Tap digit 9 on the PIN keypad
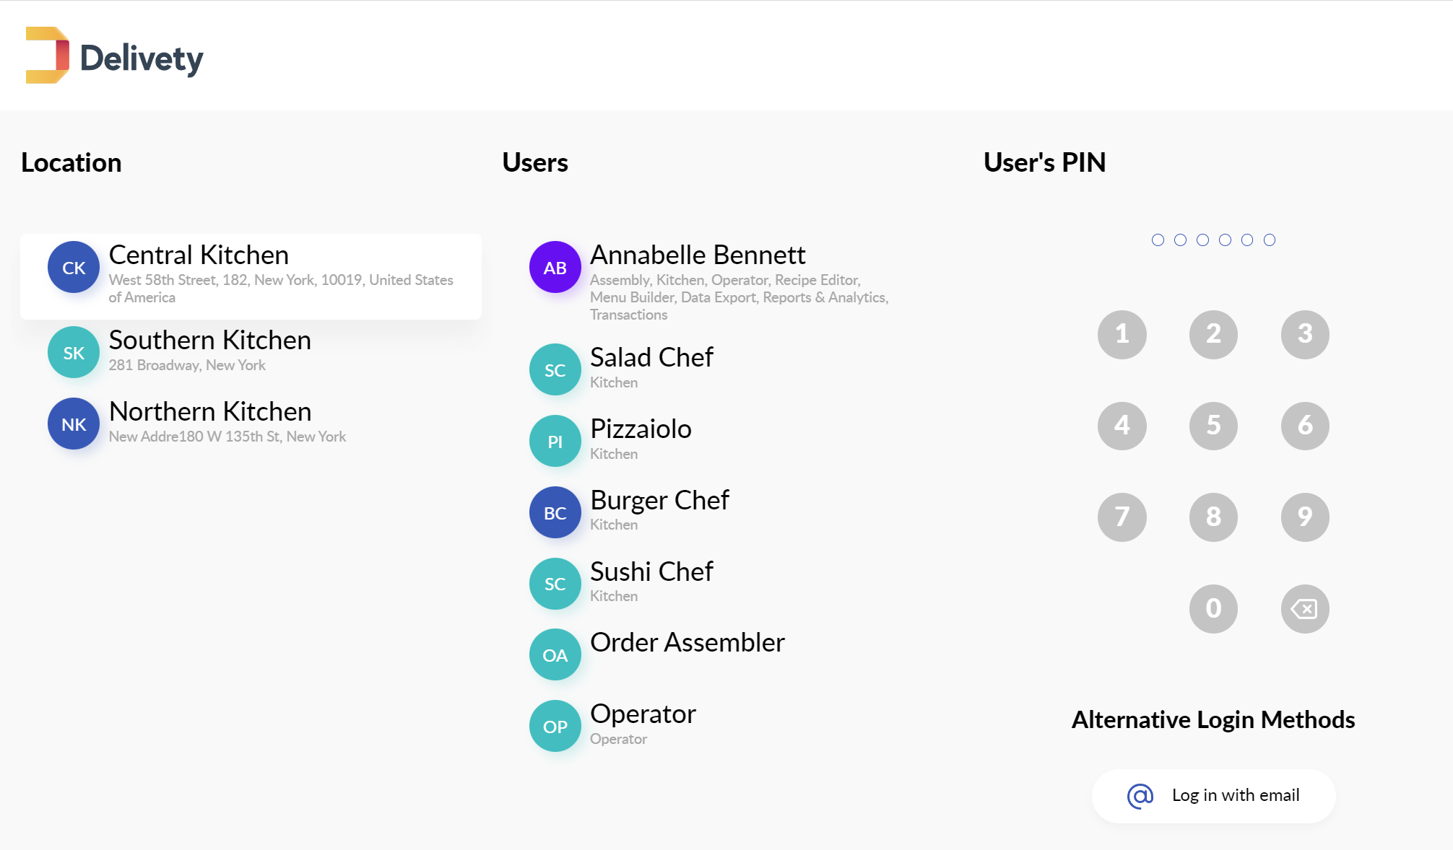Image resolution: width=1453 pixels, height=850 pixels. 1305,517
